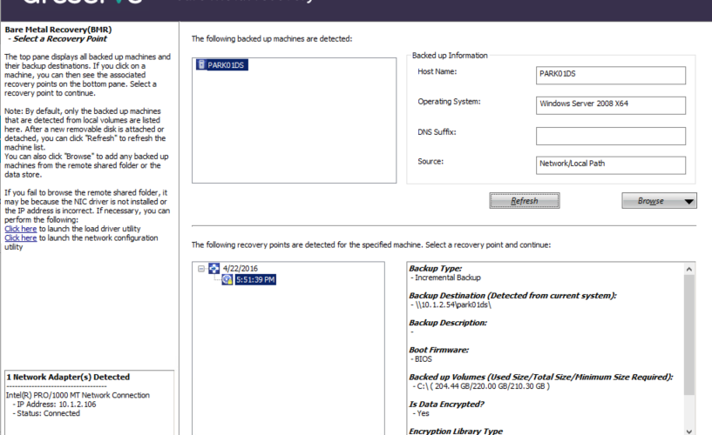The width and height of the screenshot is (712, 435).
Task: Click the "Status: Connected" line
Action: click(x=46, y=413)
